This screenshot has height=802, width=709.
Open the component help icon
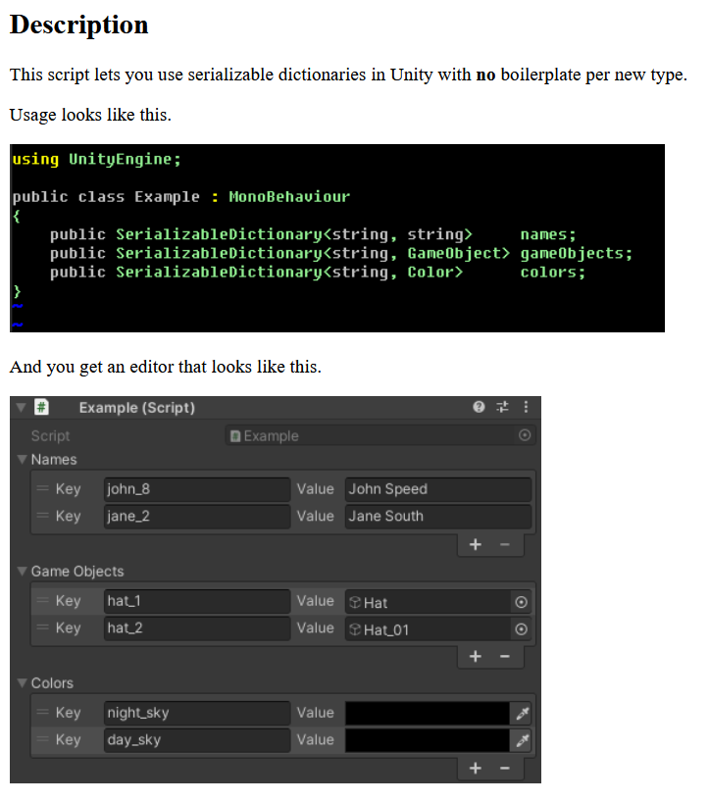click(x=479, y=407)
